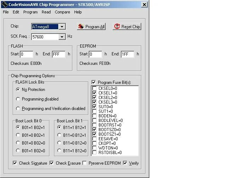Expand the SCK Freq dropdown arrow
Viewport: 226px width, 178px height.
pyautogui.click(x=62, y=37)
